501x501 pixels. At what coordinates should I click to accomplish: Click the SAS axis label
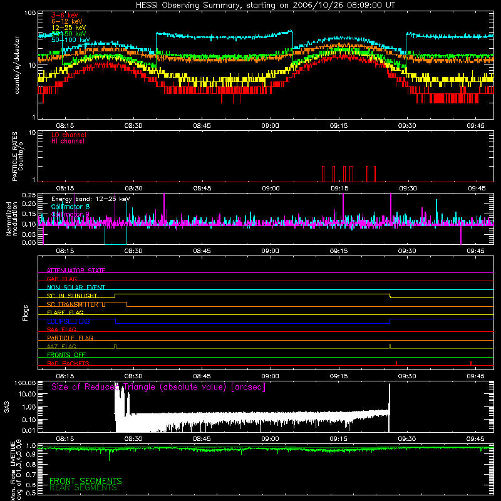pos(7,407)
